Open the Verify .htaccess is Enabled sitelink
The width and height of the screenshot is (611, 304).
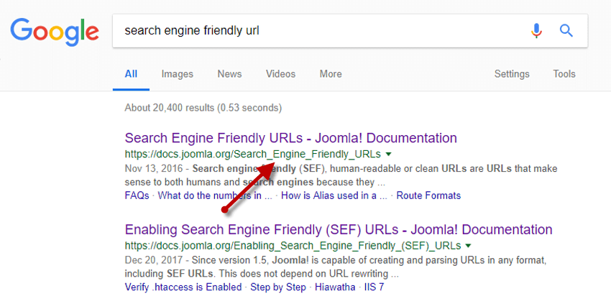coord(183,287)
